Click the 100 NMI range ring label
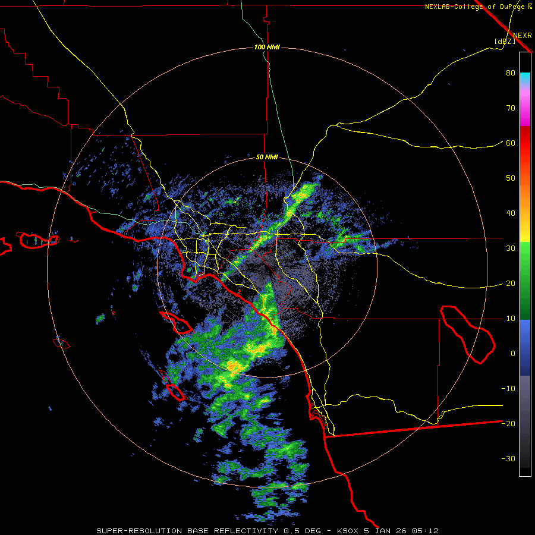The width and height of the screenshot is (535, 535). tap(267, 47)
